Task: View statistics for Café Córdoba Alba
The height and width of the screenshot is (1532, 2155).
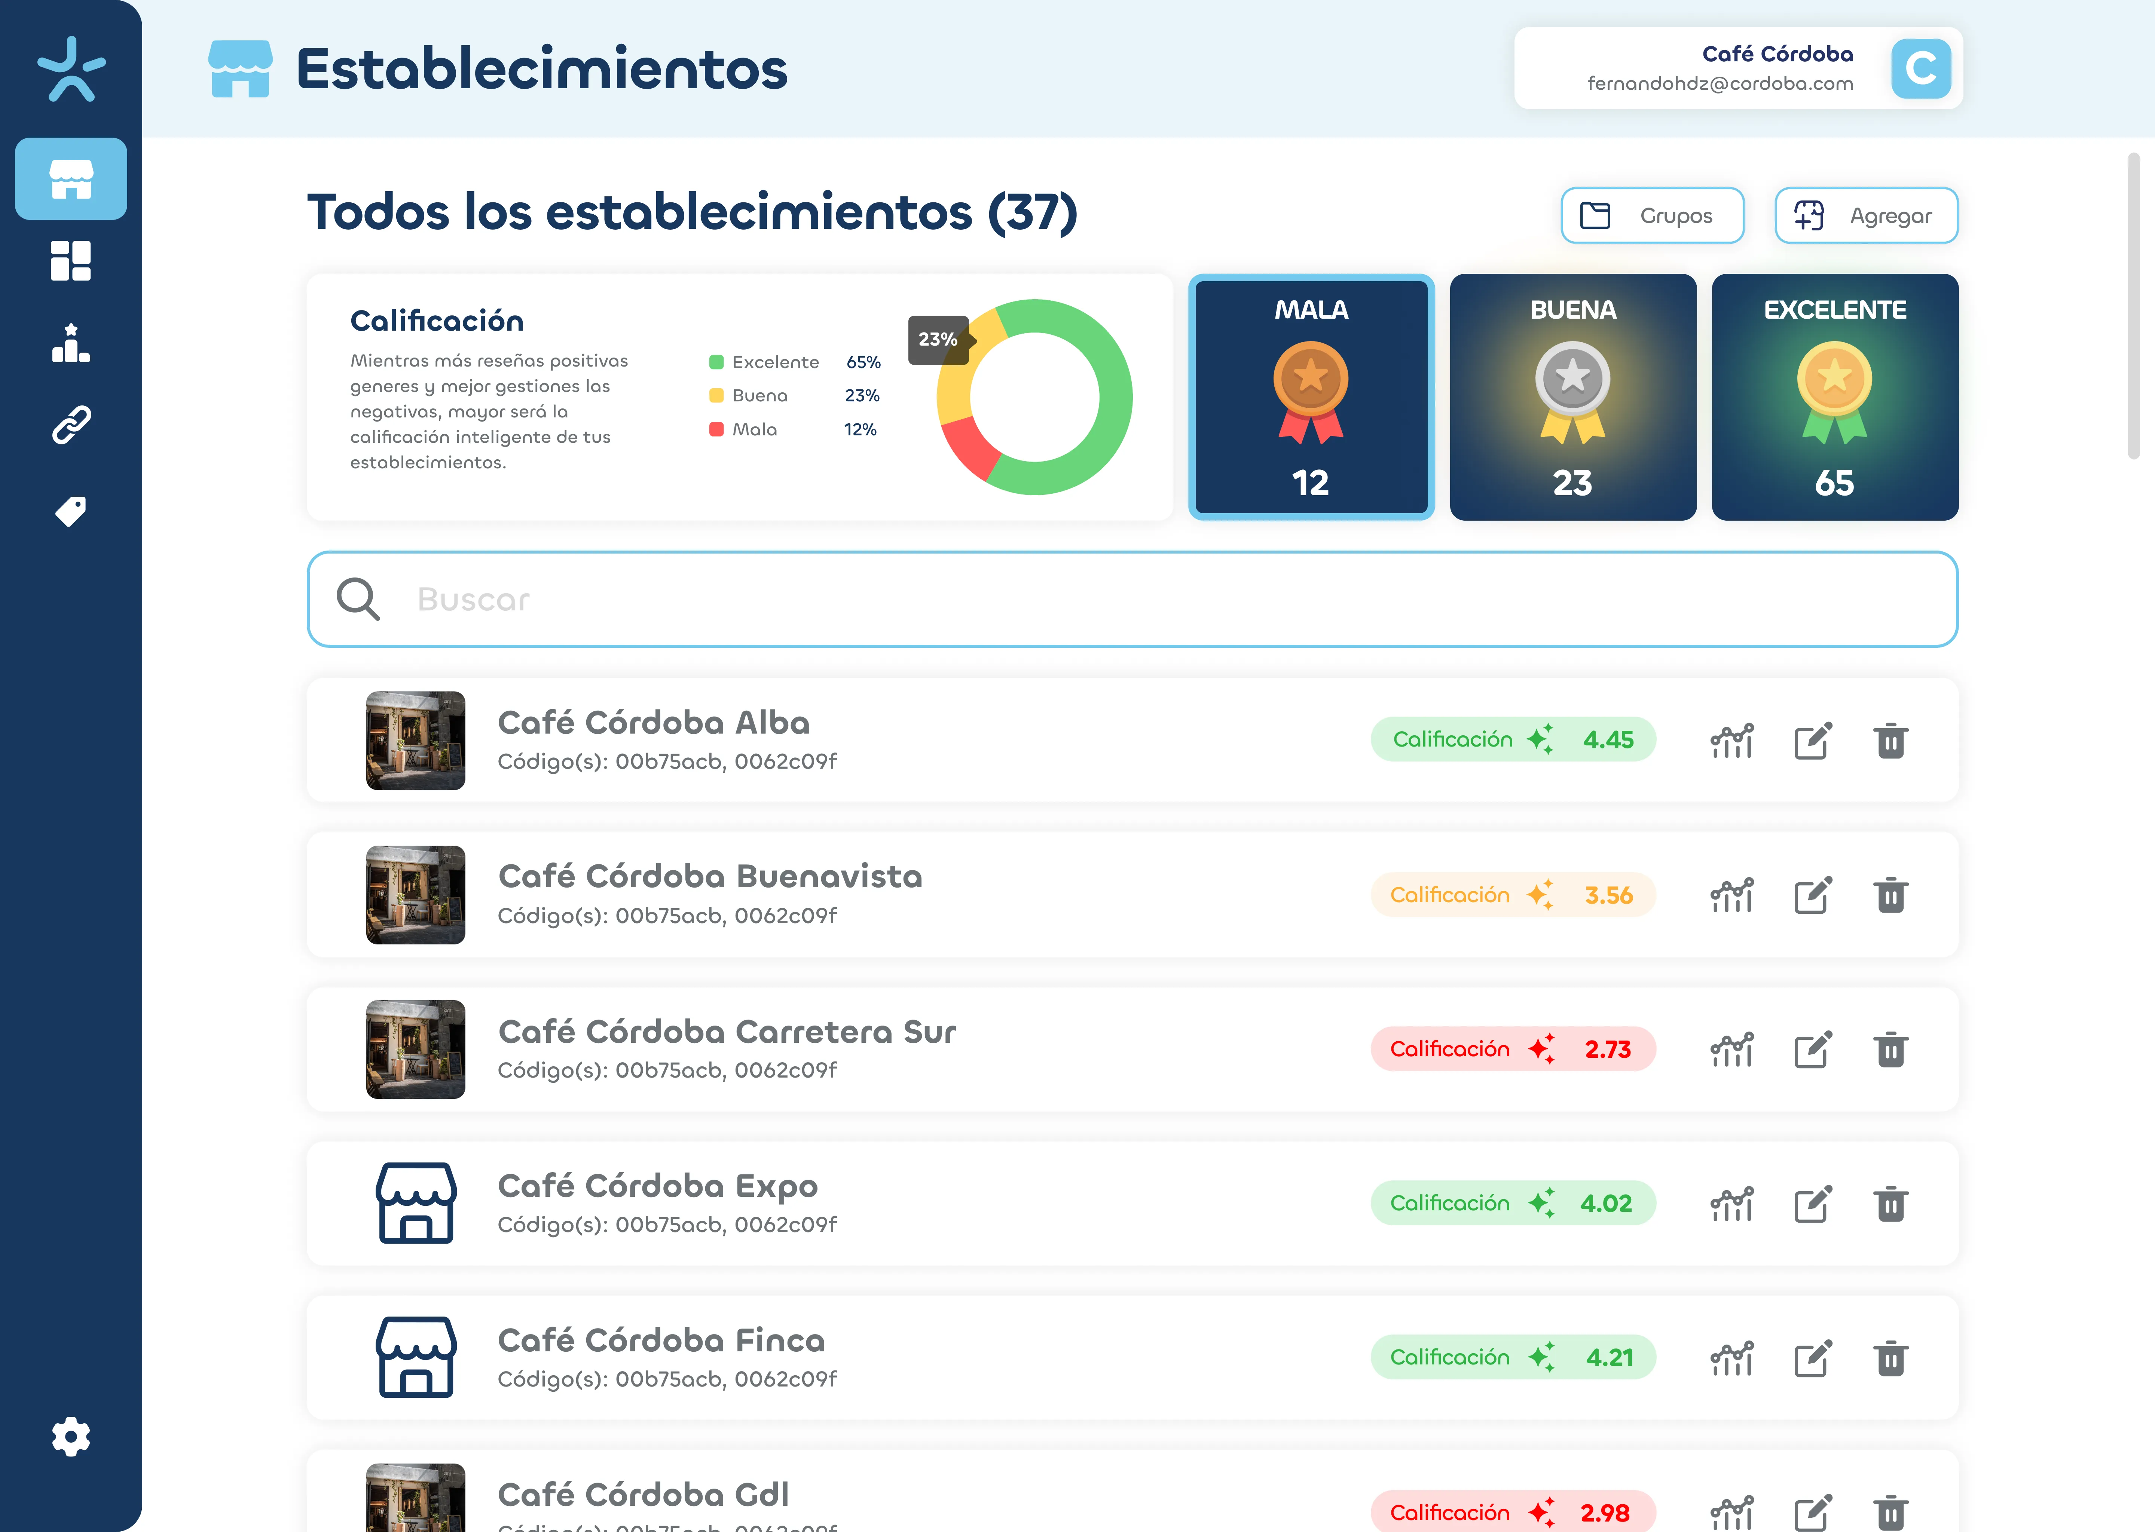Action: click(x=1731, y=741)
